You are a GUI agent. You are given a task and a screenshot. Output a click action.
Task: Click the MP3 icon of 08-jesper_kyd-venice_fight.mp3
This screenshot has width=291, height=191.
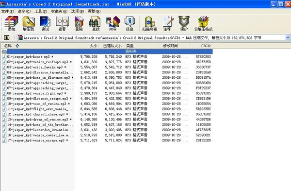[x=4, y=93]
